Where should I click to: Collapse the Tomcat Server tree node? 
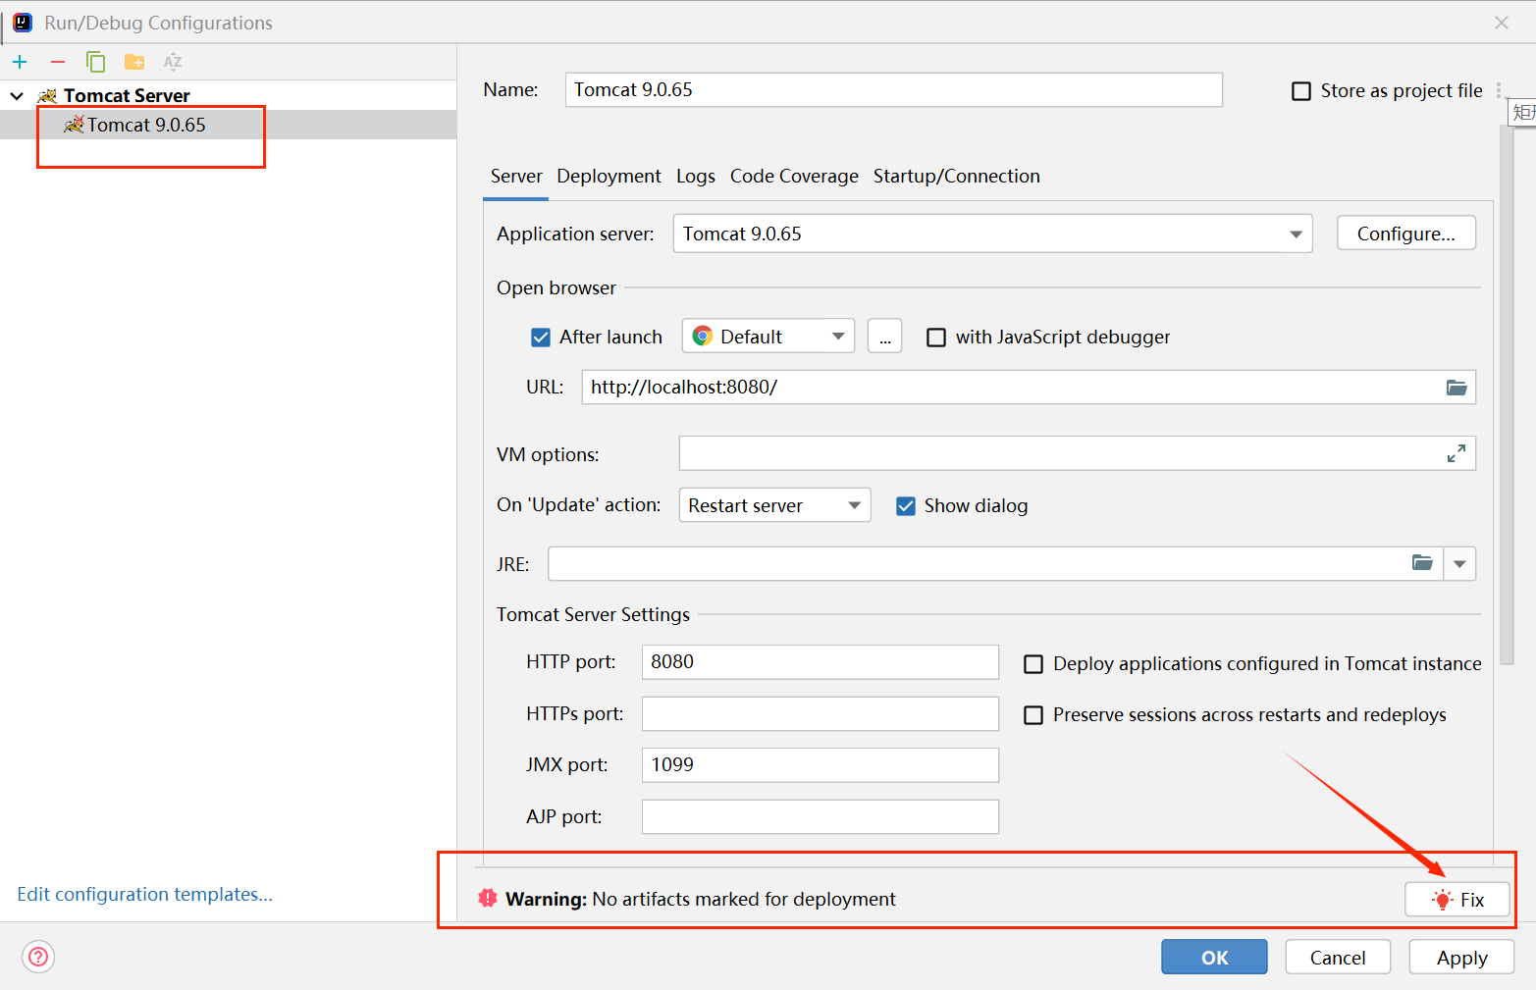pos(17,96)
